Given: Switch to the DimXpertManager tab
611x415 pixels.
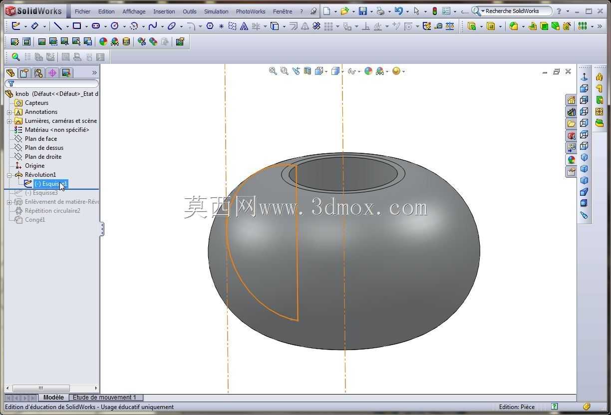Looking at the screenshot, I should coord(52,73).
